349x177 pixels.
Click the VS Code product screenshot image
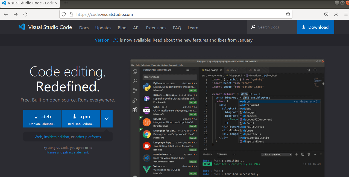(227, 118)
